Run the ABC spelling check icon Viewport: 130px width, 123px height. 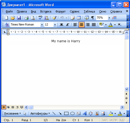point(40,18)
